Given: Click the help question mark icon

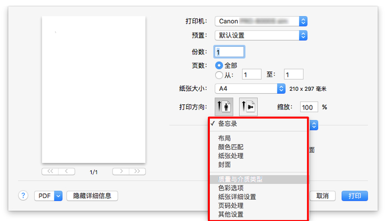Looking at the screenshot, I should click(23, 196).
